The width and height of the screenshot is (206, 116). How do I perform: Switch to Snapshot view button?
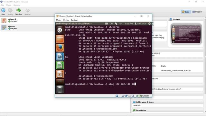197,12
